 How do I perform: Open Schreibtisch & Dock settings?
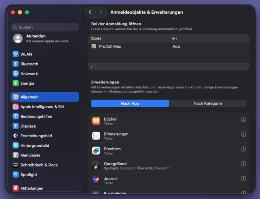click(x=39, y=165)
